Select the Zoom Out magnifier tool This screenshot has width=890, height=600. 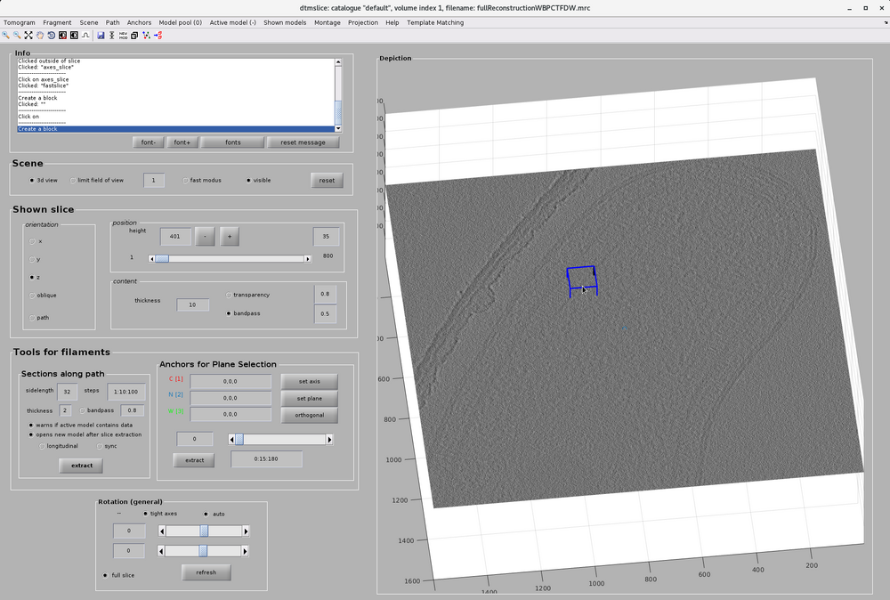point(17,36)
